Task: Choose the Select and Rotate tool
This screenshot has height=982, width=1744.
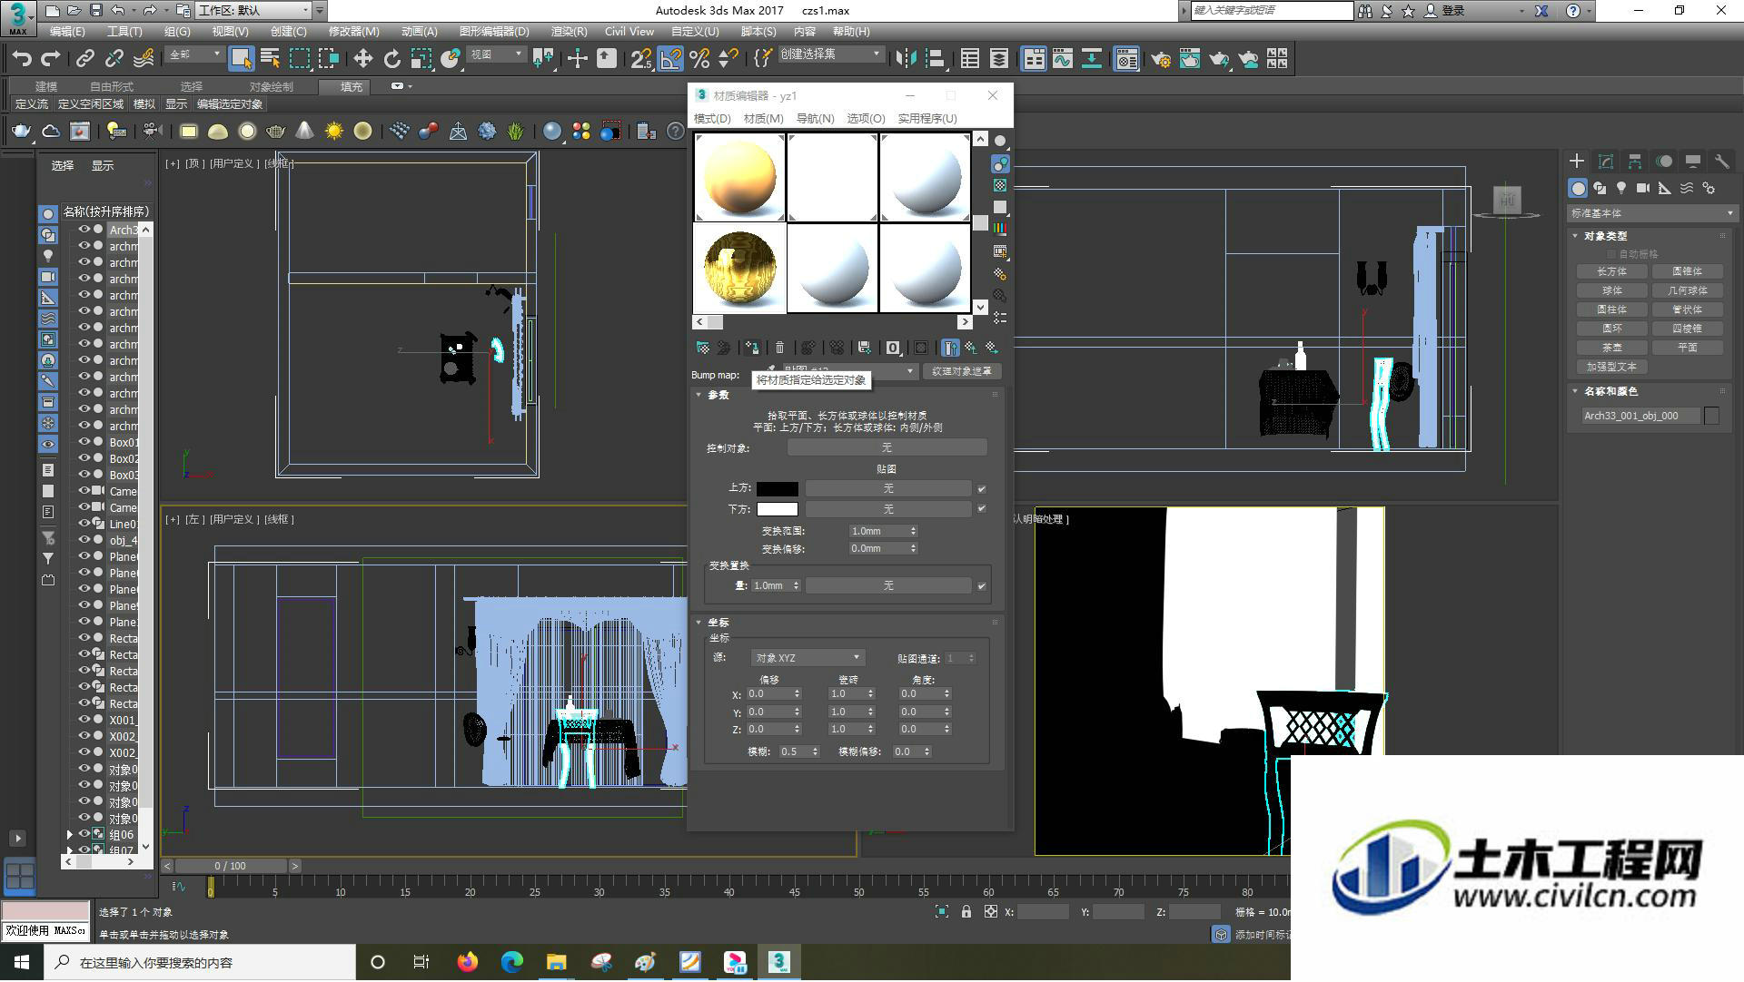Action: (x=391, y=59)
